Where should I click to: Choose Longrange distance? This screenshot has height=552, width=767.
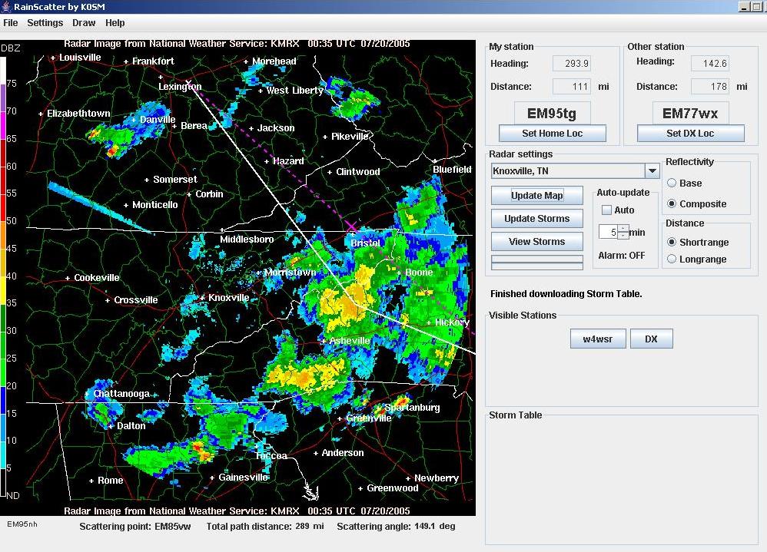672,259
